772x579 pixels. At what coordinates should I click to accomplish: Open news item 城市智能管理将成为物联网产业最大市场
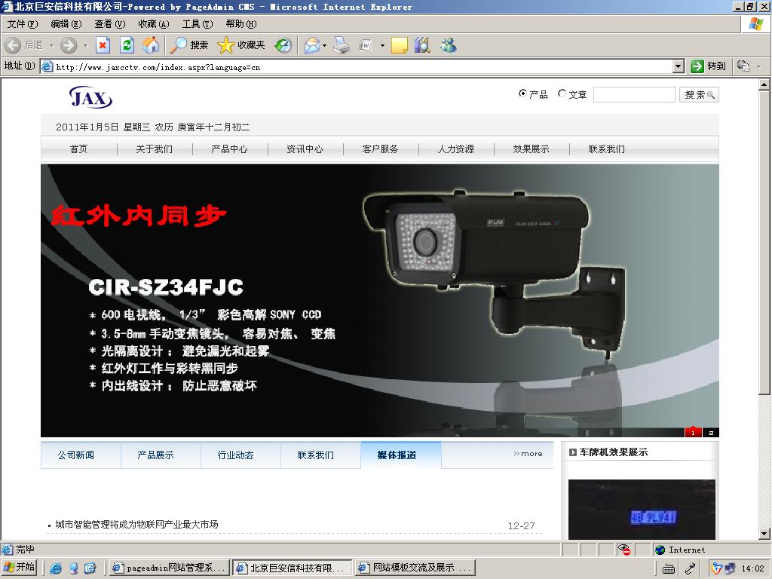coord(137,525)
